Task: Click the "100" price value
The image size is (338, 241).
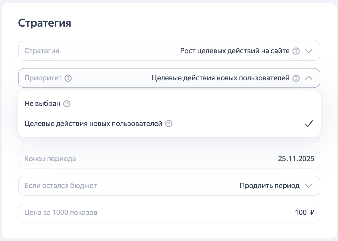Action: [301, 212]
